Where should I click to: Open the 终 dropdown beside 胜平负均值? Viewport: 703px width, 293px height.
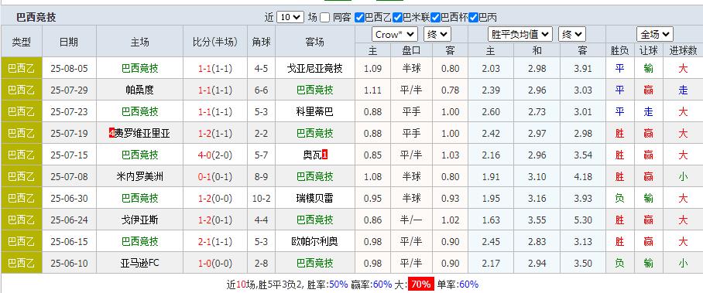[x=572, y=34]
